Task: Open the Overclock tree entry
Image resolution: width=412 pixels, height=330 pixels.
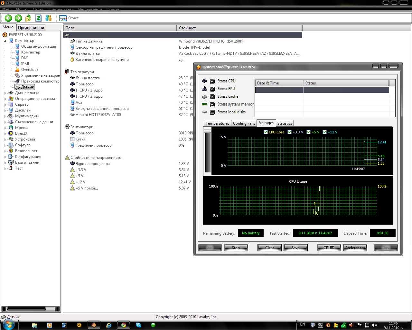Action: 30,70
